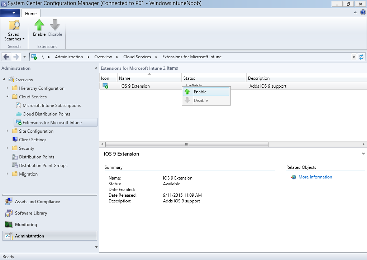Click the Software Library workspace icon

pos(9,213)
